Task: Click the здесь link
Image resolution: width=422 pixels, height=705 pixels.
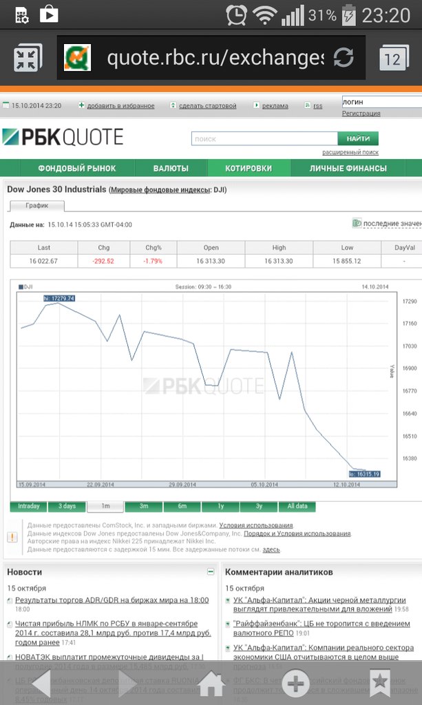Action: coord(271,549)
